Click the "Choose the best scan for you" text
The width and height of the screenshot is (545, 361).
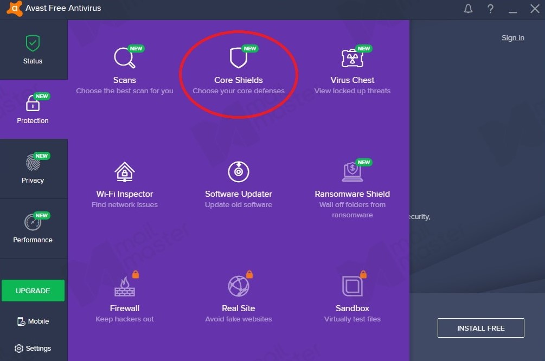click(124, 91)
